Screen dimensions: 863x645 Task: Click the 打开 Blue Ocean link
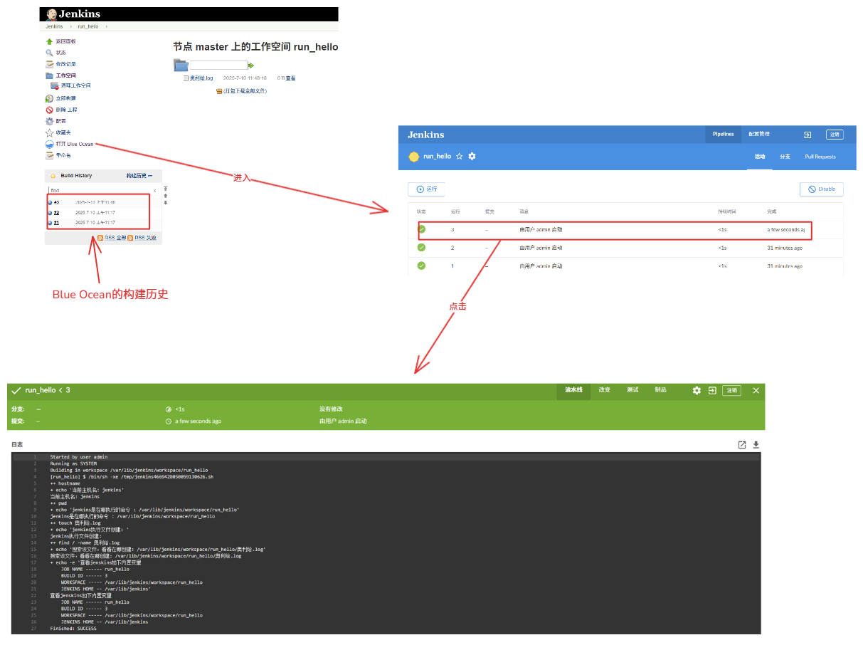75,144
